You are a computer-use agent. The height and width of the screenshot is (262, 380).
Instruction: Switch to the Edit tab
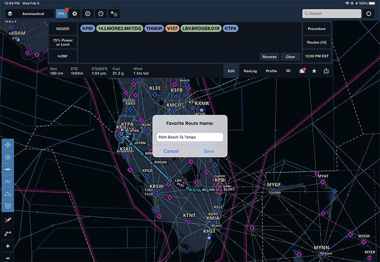click(231, 71)
